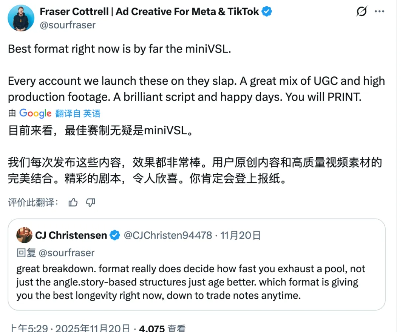Click Fraser Cottrell's profile avatar

tap(21, 17)
